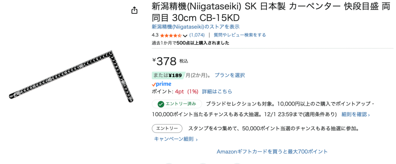Expand the rating breakdown chevron

(185, 36)
